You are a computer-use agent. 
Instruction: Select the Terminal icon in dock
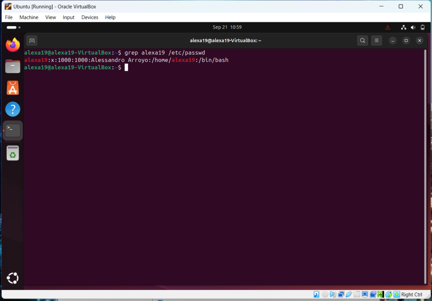[13, 130]
